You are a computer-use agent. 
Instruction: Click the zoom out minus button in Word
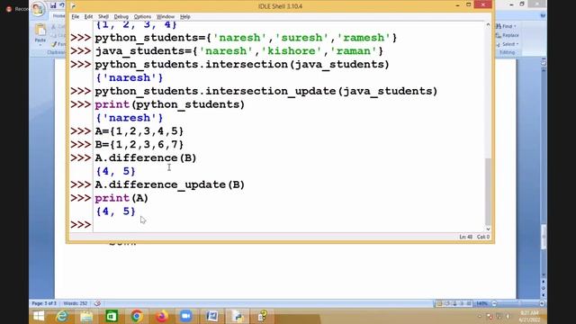494,303
